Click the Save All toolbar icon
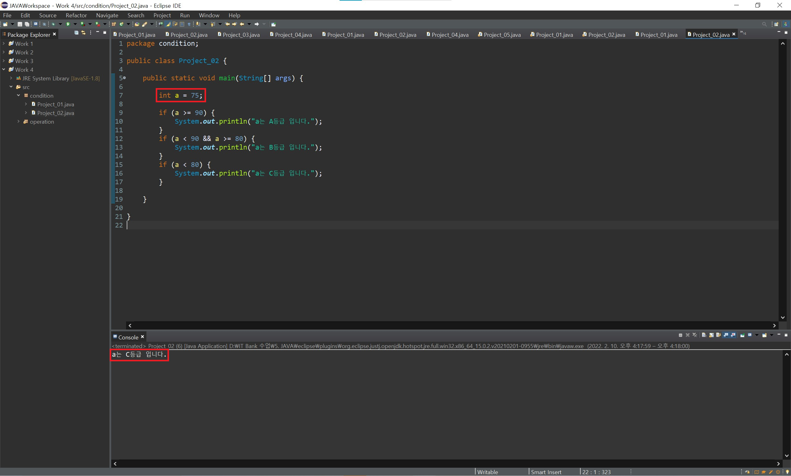This screenshot has height=476, width=791. coord(27,24)
